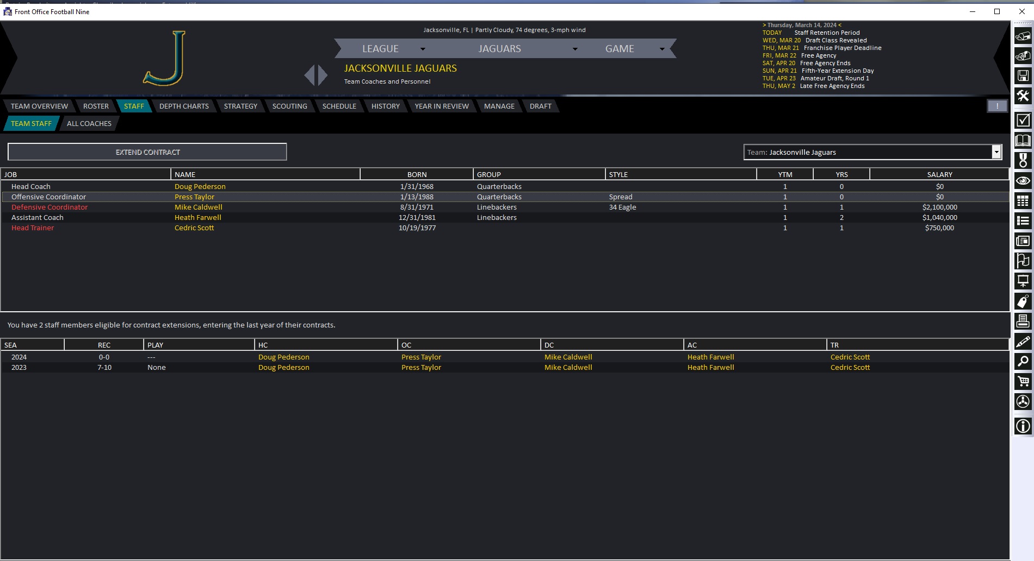1034x561 pixels.
Task: Open the open-book icon in sidebar
Action: pos(1023,140)
